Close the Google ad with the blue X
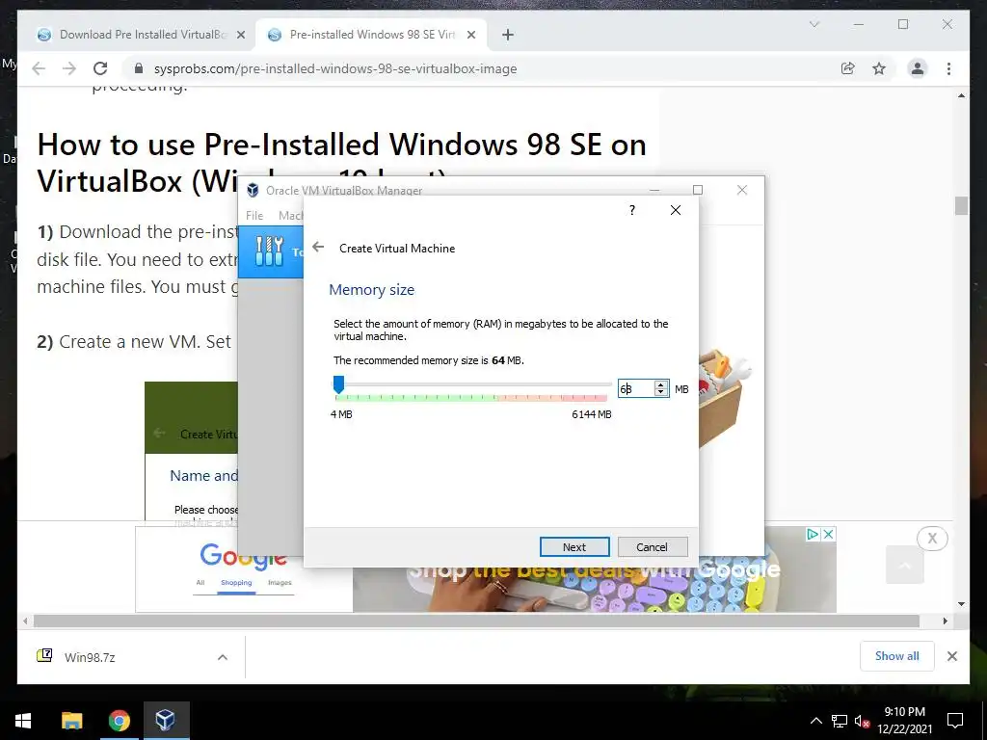The width and height of the screenshot is (987, 740). click(x=828, y=534)
